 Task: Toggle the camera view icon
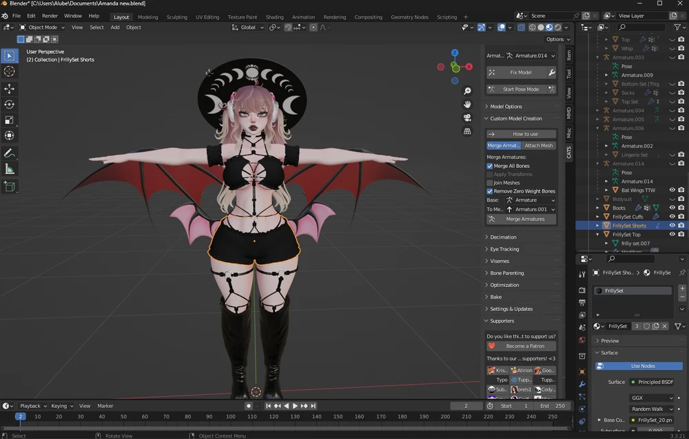pos(467,118)
